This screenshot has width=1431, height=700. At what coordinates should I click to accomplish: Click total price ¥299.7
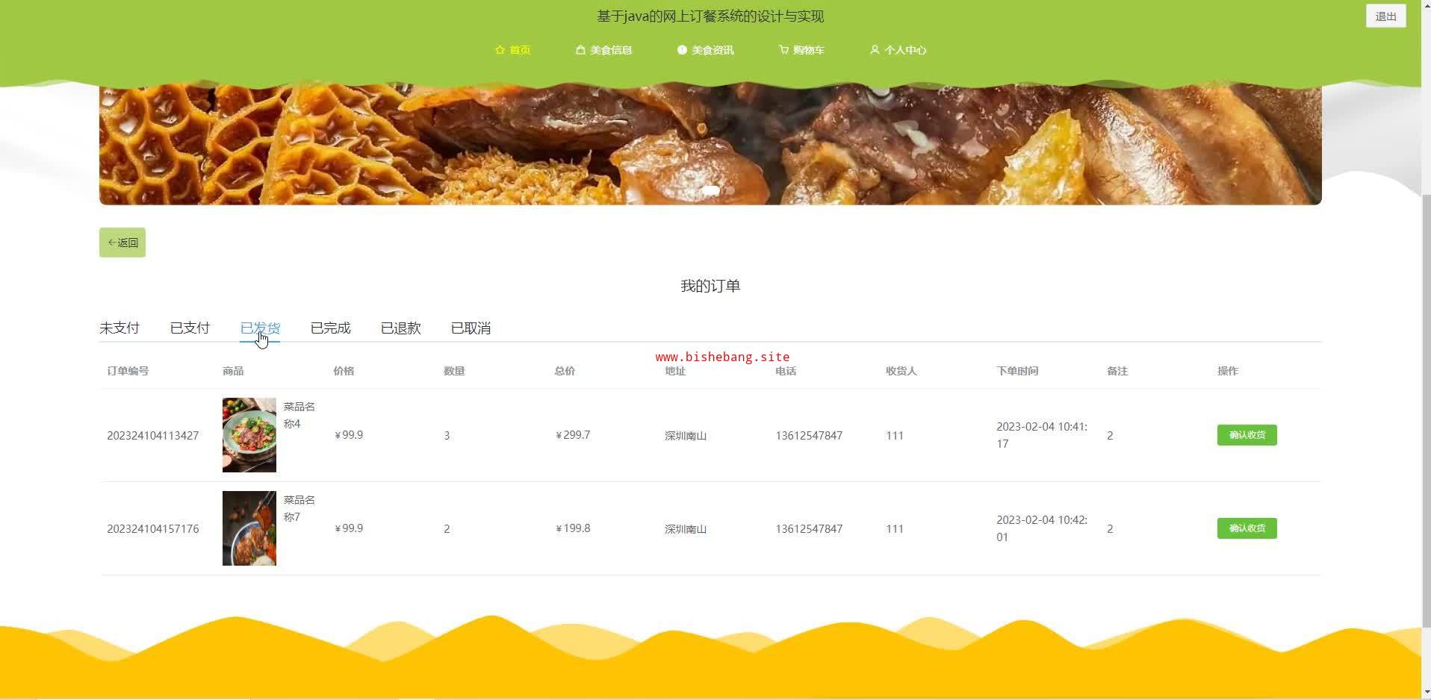click(572, 435)
